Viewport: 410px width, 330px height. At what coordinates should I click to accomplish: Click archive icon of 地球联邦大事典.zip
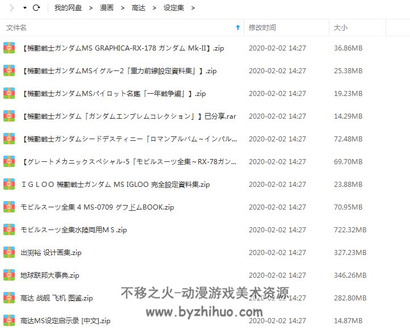click(x=9, y=275)
